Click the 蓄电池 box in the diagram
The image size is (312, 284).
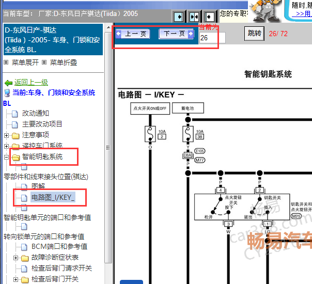click(x=188, y=108)
